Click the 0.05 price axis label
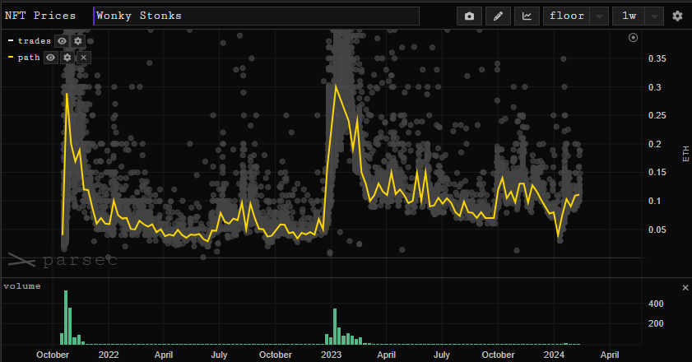The height and width of the screenshot is (362, 692). [x=657, y=230]
